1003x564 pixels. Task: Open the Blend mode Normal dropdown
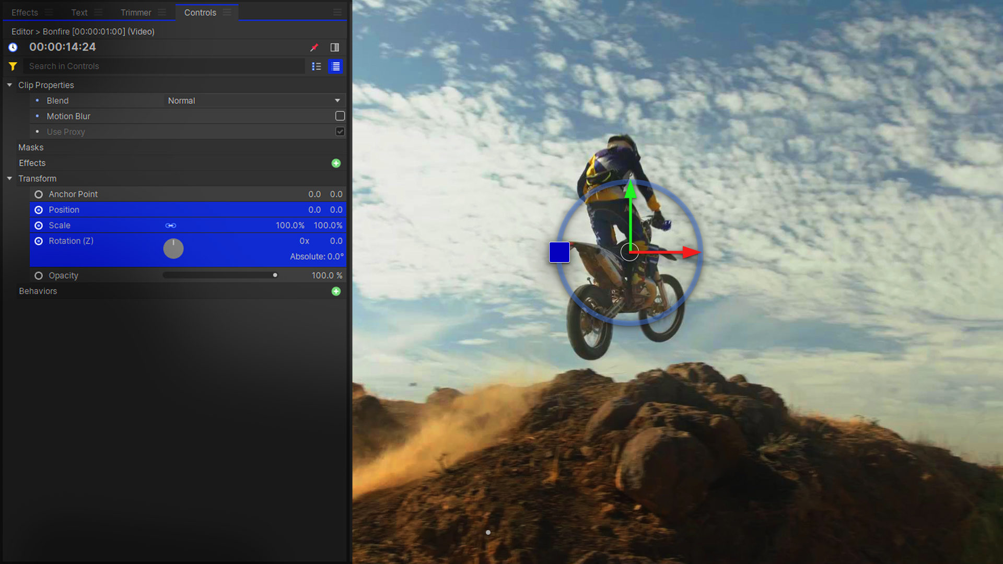253,101
